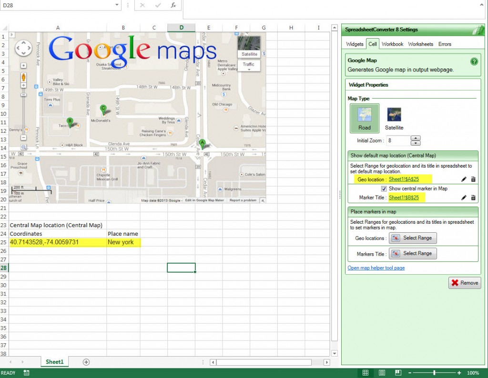The height and width of the screenshot is (378, 488).
Task: Remove the Google Map widget
Action: [464, 282]
